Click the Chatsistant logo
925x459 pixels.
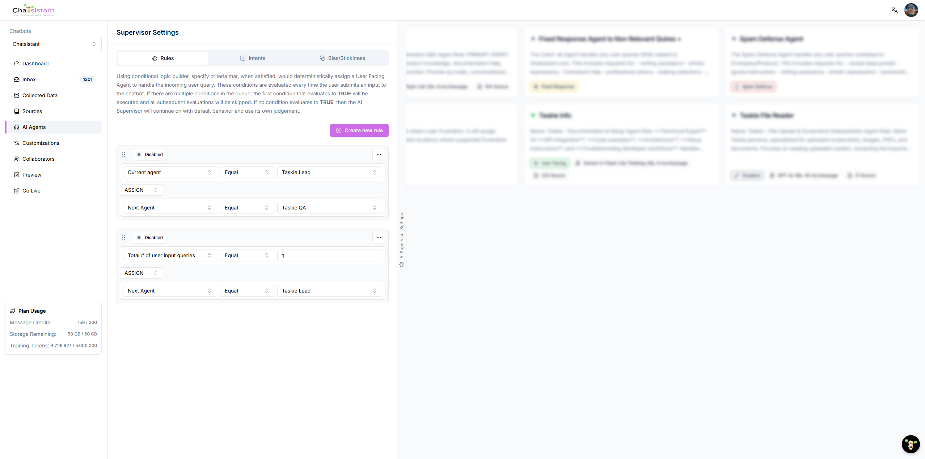pos(33,10)
